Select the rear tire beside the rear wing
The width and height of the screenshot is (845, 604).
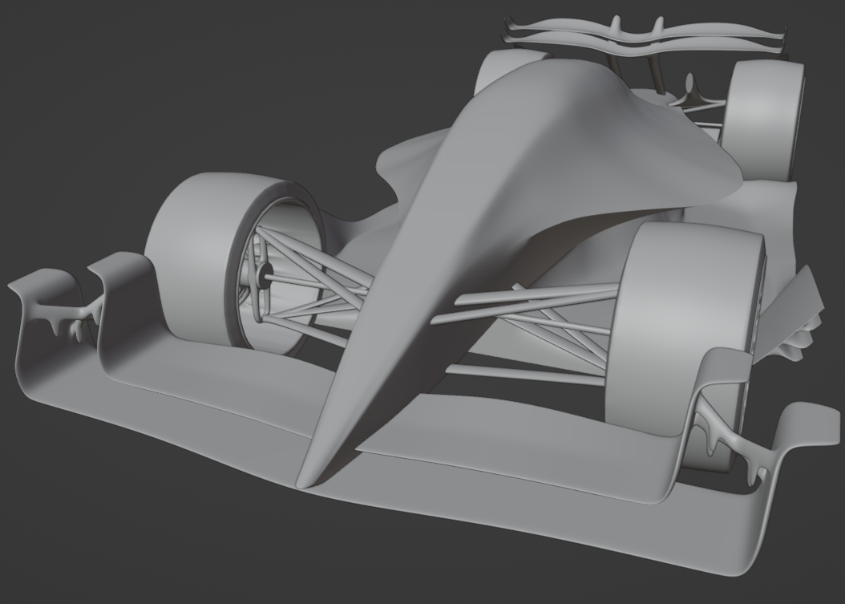[x=763, y=120]
